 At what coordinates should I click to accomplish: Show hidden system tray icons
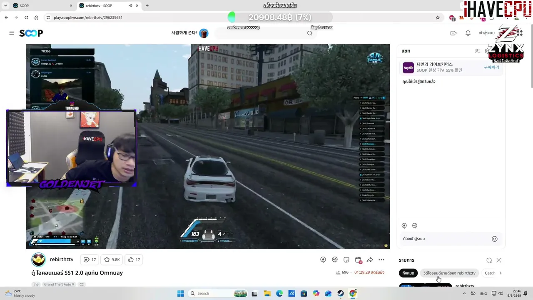464,293
